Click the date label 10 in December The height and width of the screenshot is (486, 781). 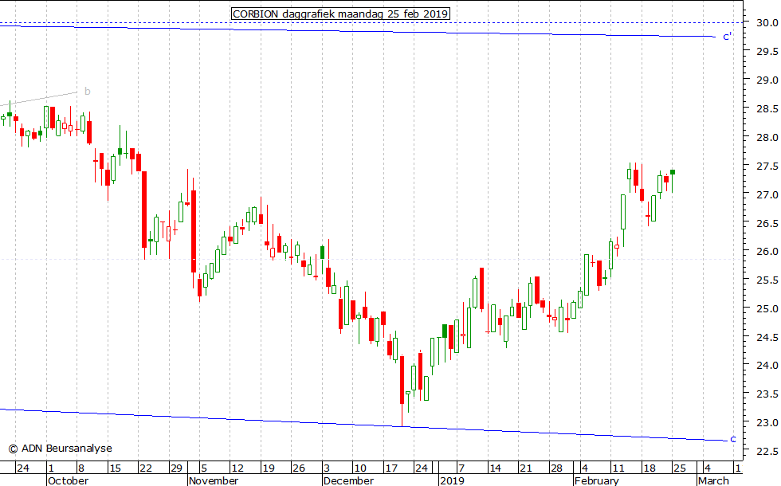[359, 468]
